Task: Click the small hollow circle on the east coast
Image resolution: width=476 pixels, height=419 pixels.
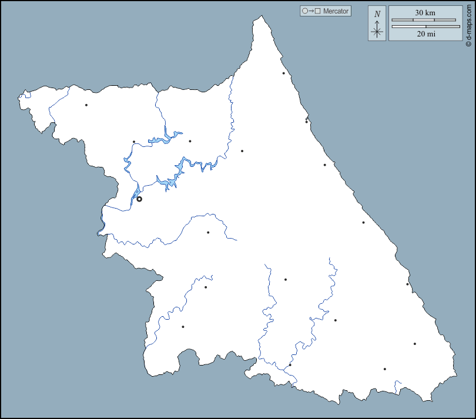Action: (307, 119)
